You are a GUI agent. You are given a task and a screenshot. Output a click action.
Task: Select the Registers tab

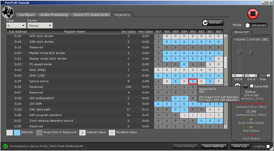click(122, 15)
